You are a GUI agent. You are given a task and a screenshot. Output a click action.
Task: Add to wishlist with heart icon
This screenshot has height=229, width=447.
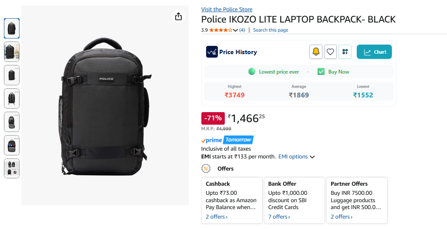click(x=330, y=52)
